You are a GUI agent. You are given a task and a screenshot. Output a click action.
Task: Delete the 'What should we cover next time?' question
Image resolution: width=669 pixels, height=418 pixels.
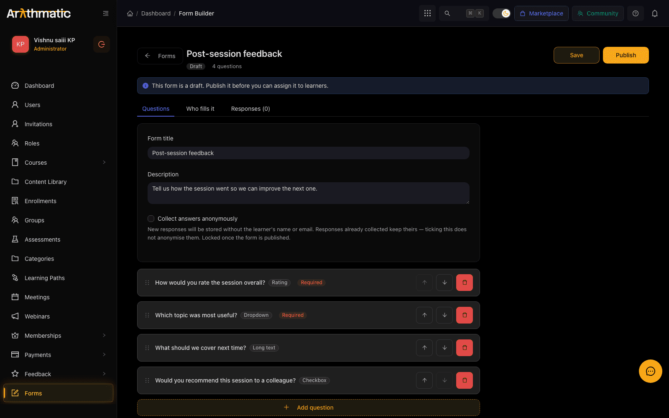465,348
